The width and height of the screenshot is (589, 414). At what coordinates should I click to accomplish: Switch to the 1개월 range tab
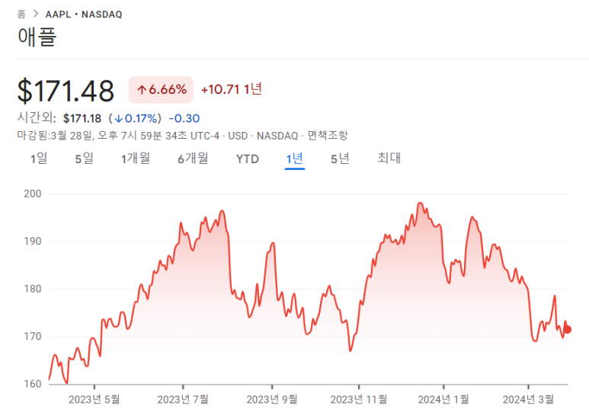(x=136, y=159)
